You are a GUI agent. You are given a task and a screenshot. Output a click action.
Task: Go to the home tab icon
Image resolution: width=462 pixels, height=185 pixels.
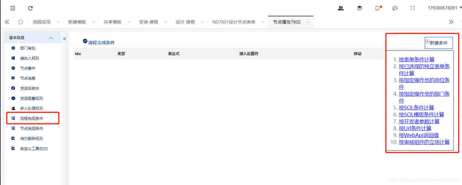20,22
